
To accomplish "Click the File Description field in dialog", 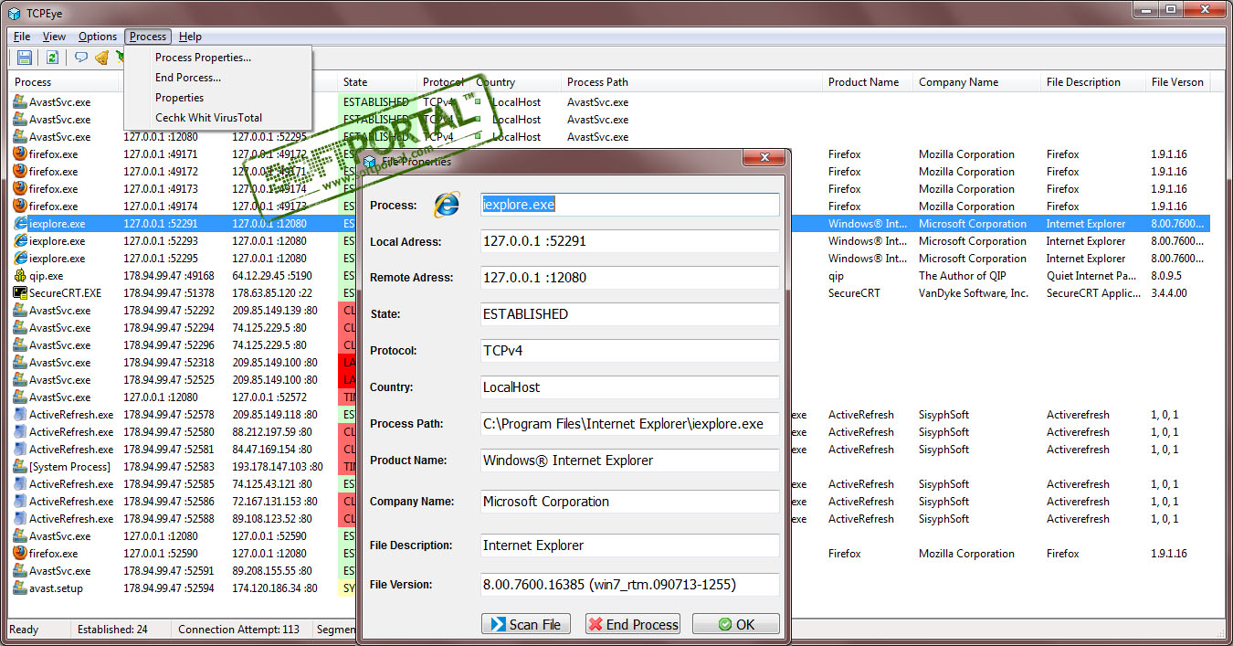I will click(630, 545).
